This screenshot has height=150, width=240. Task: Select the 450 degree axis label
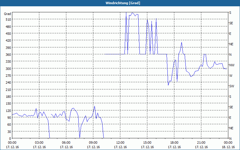click(x=8, y=34)
